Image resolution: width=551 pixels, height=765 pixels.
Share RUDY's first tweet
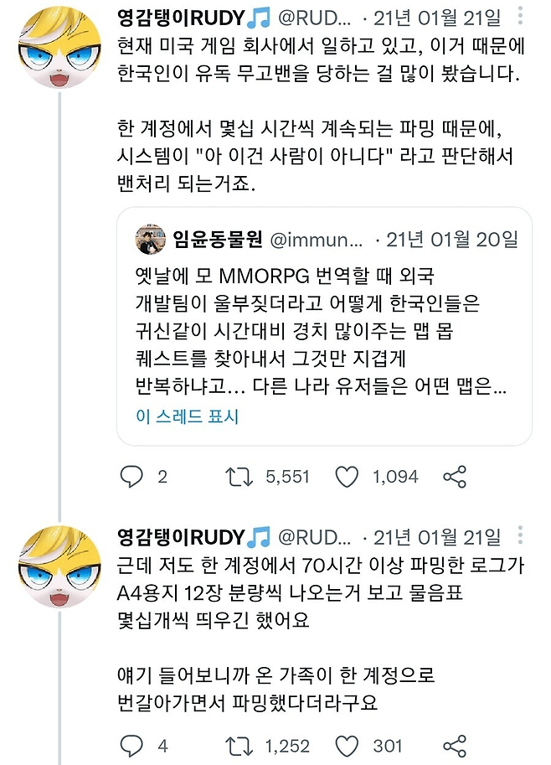pyautogui.click(x=452, y=476)
